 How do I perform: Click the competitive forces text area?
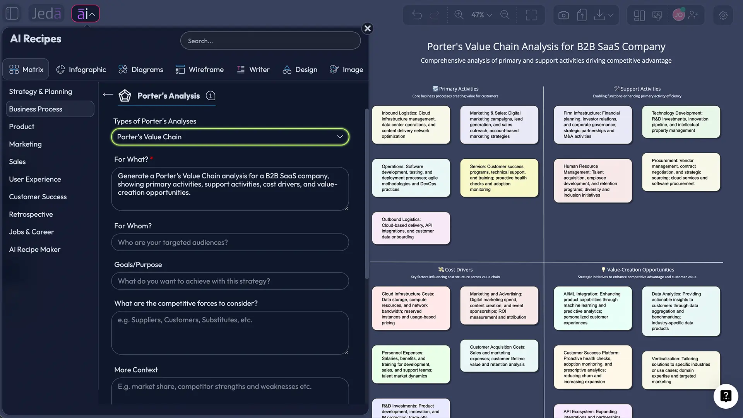pyautogui.click(x=230, y=333)
